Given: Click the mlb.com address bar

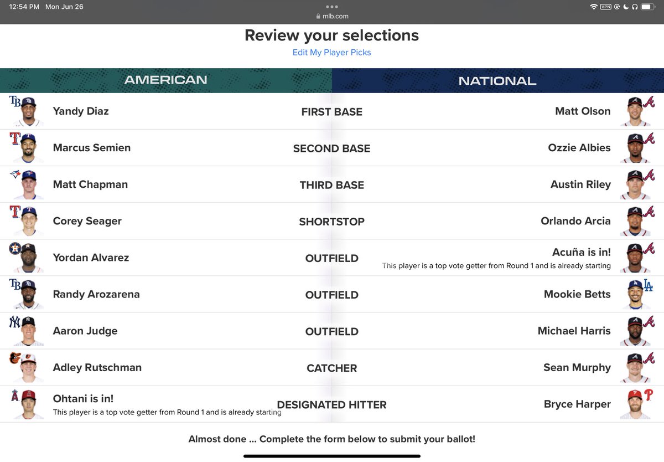Looking at the screenshot, I should tap(332, 17).
